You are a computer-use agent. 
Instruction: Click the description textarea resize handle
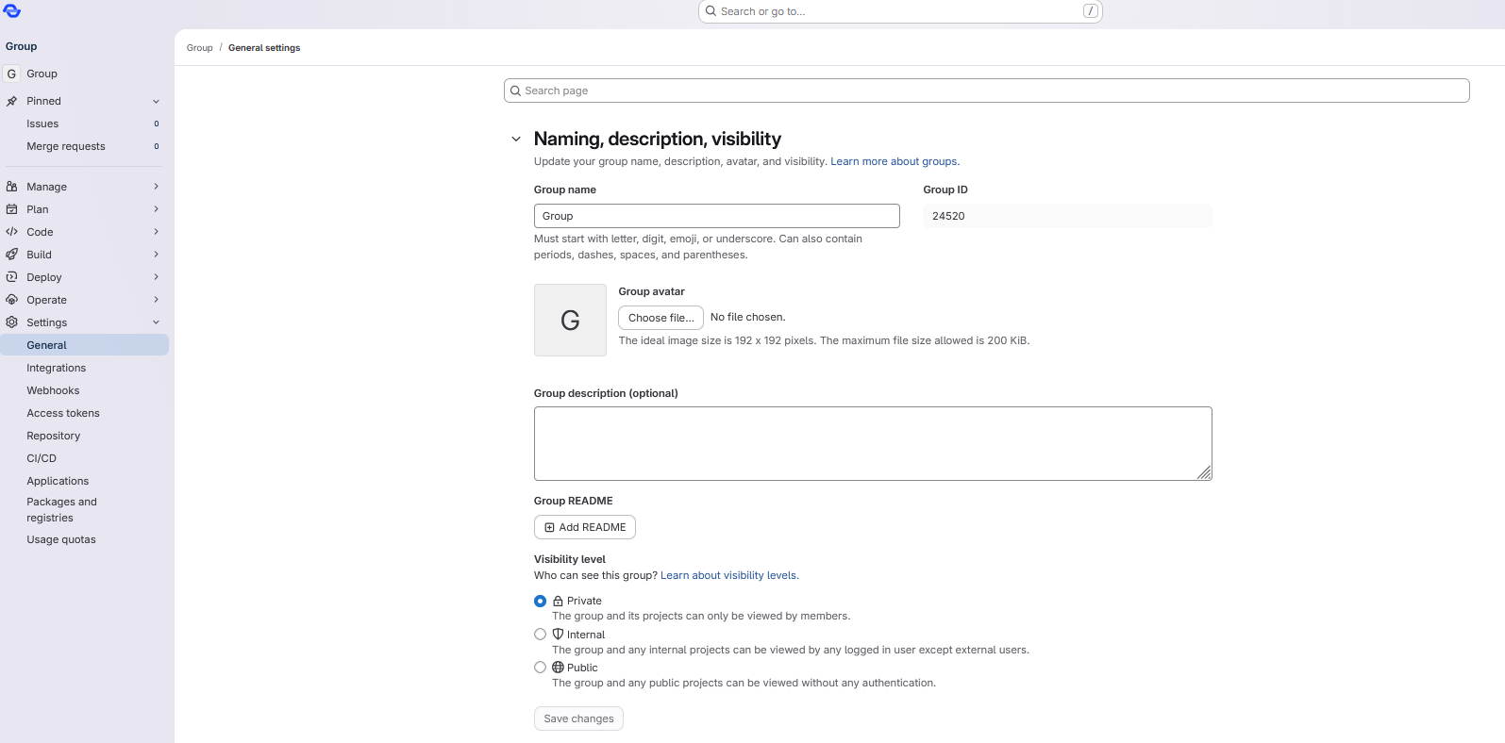coord(1205,473)
